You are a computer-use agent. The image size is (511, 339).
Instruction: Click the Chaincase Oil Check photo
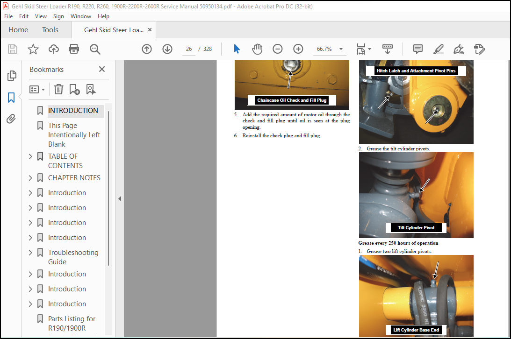pos(292,85)
